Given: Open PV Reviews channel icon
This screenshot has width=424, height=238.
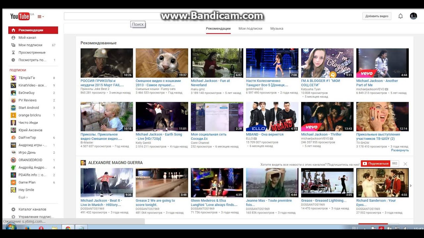Looking at the screenshot, I should tap(13, 100).
